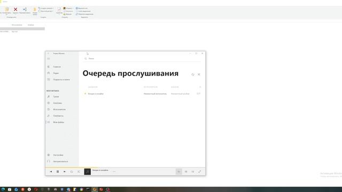
Task: Clear the listening queue with the circular icon
Action: 193,75
